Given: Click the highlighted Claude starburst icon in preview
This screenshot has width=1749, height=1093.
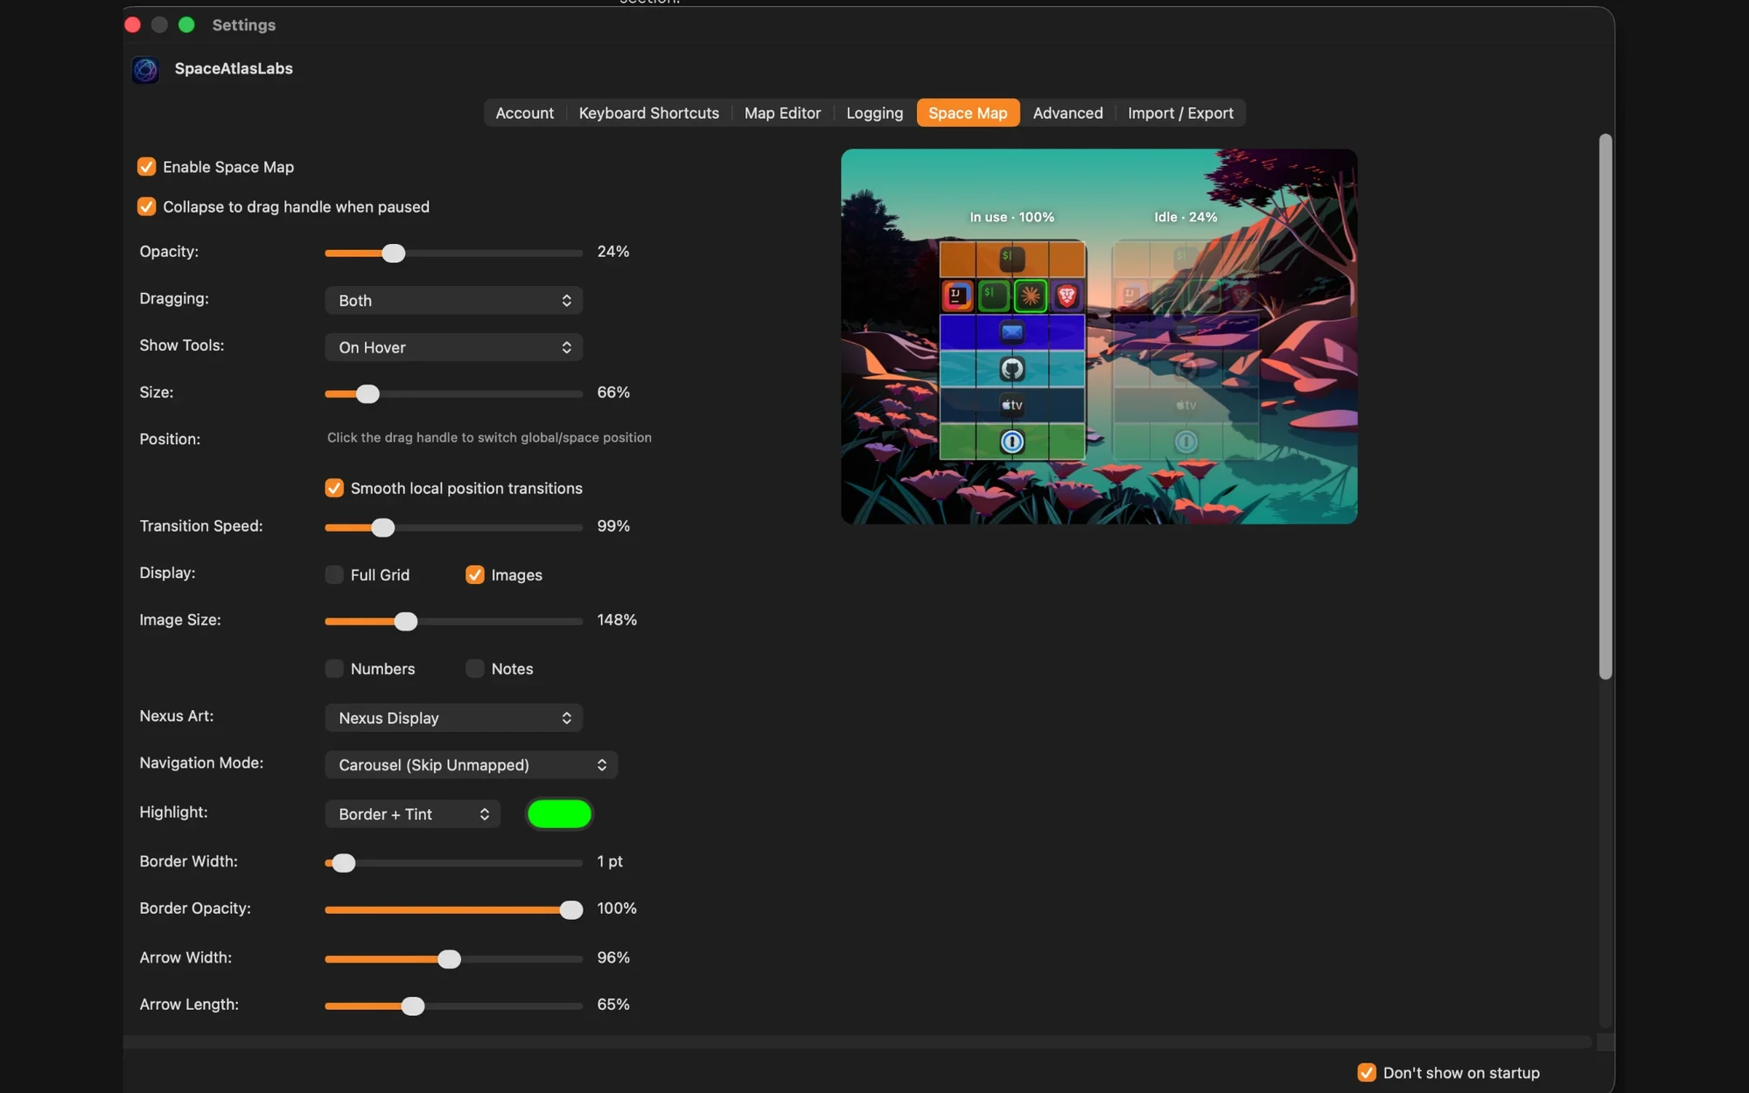Looking at the screenshot, I should [1030, 296].
